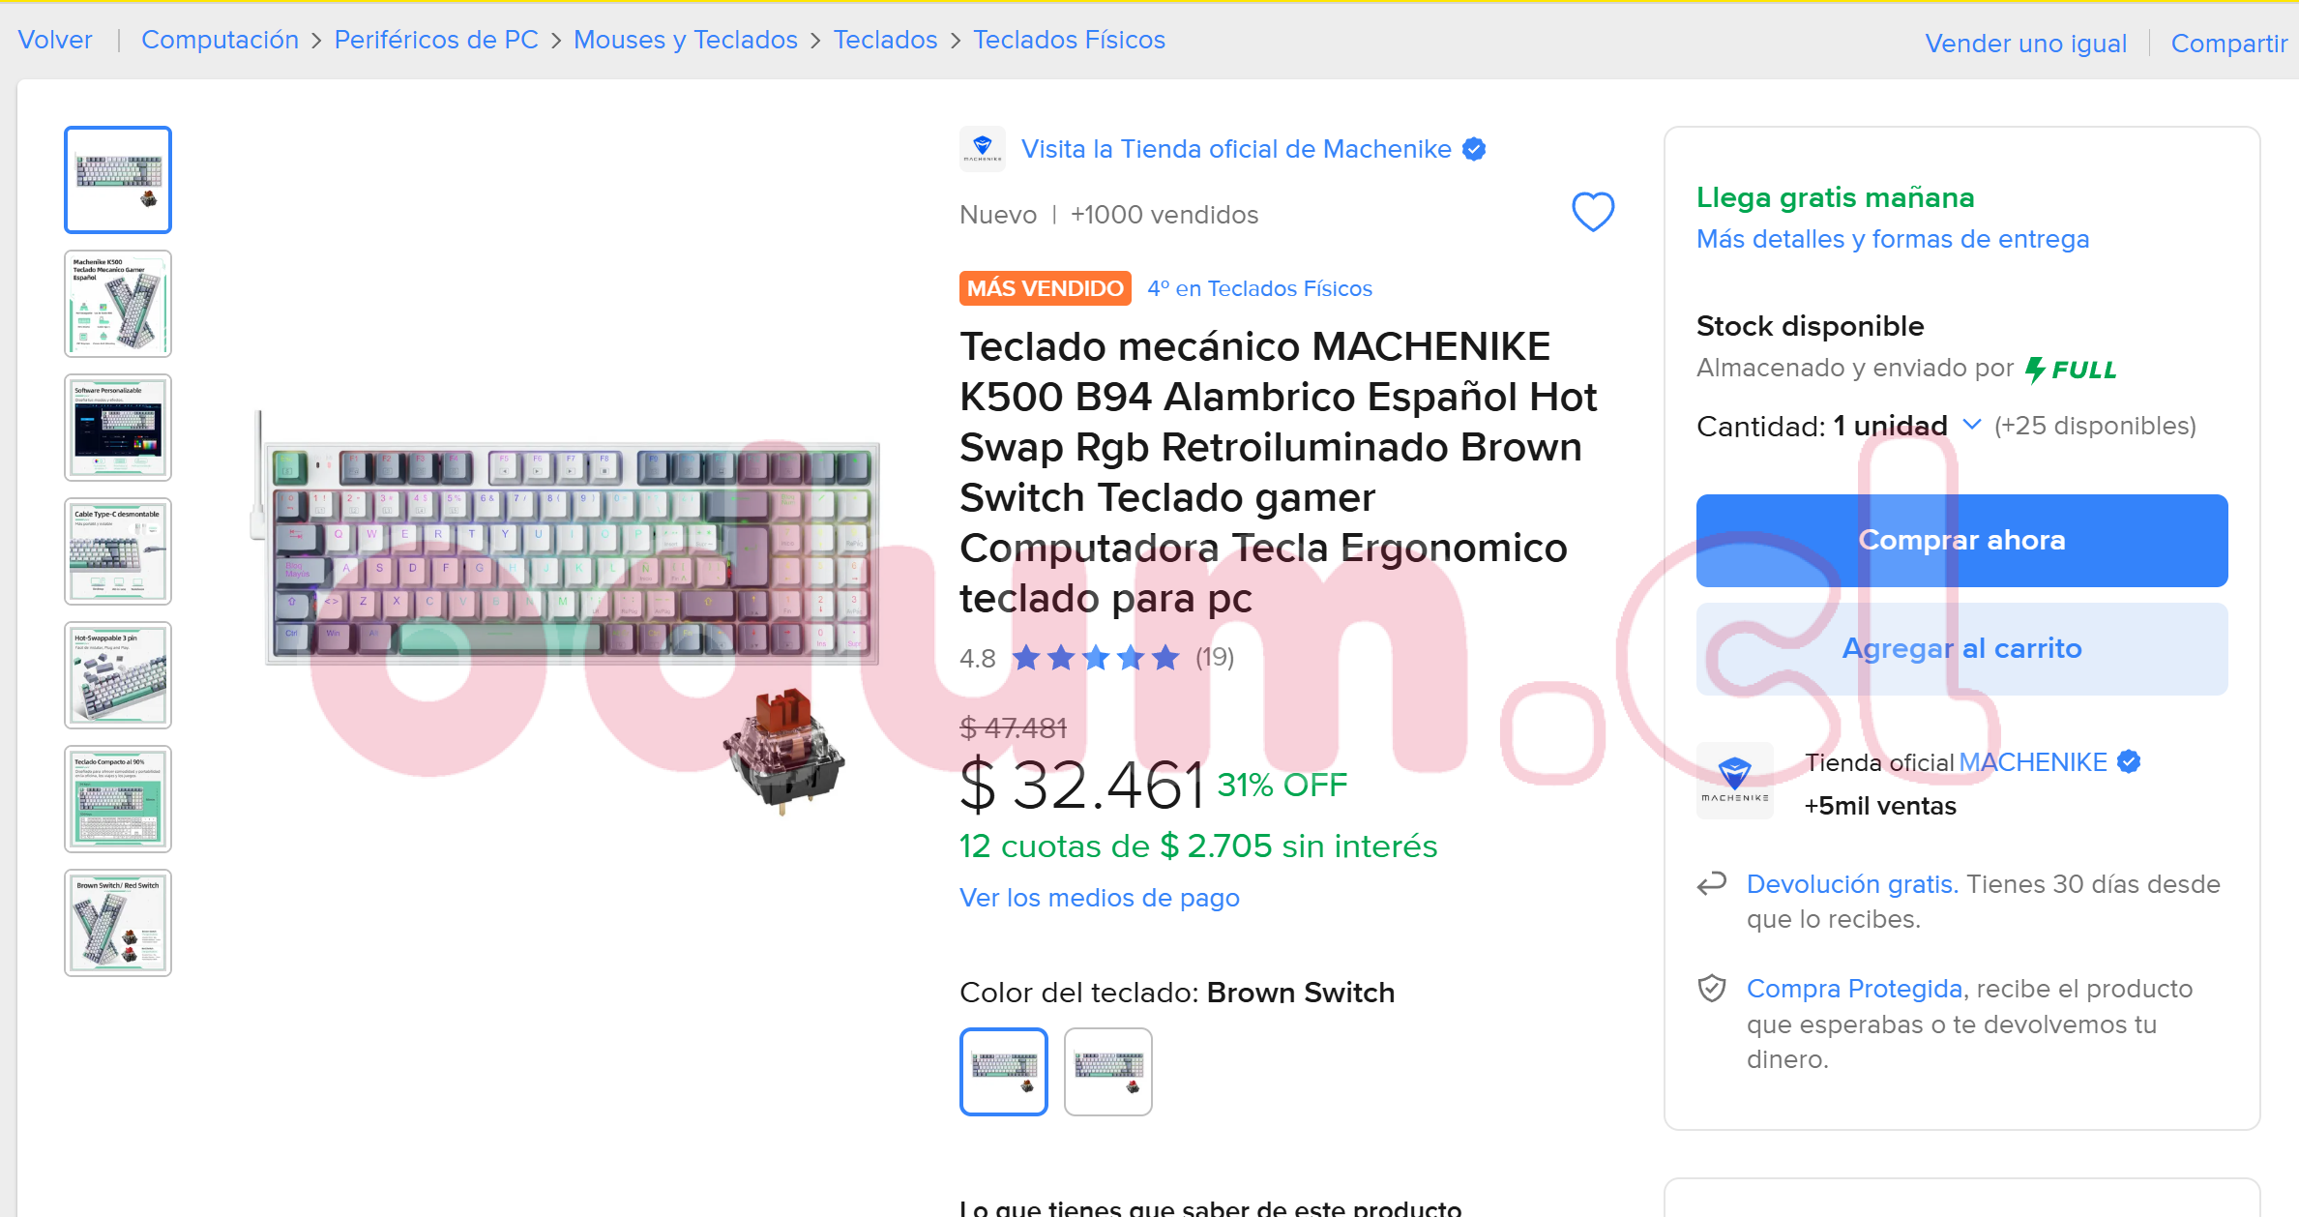Click the Color del teclado: Brown Switch label
The height and width of the screenshot is (1217, 2299).
[x=1177, y=993]
